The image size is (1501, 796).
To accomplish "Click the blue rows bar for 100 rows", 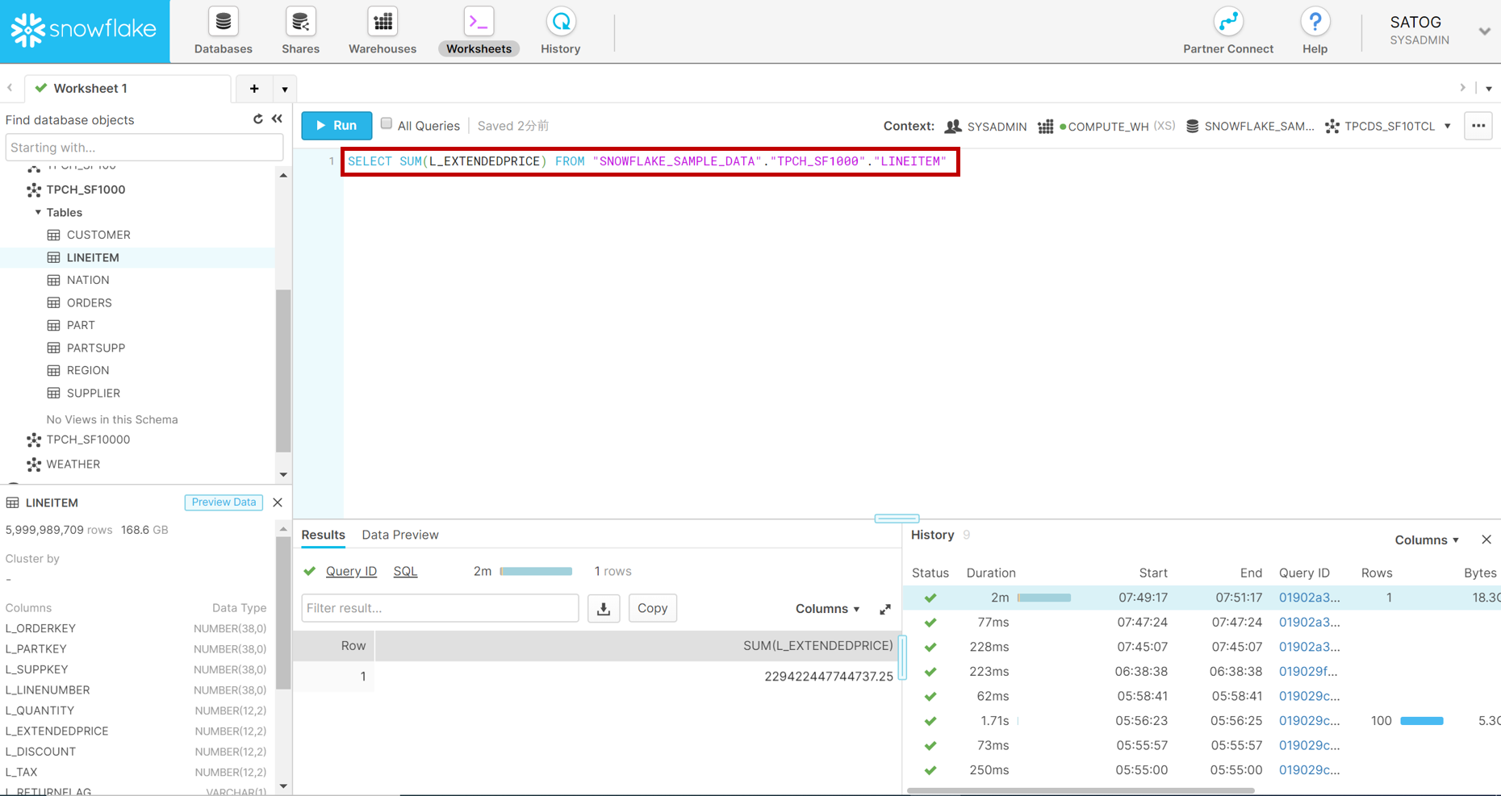I will [x=1422, y=721].
